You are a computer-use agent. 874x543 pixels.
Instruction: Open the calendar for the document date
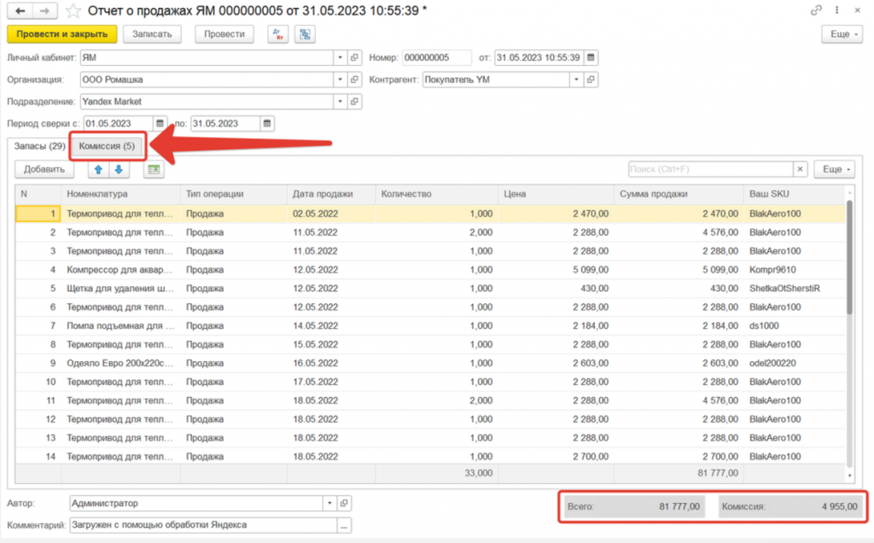[591, 57]
